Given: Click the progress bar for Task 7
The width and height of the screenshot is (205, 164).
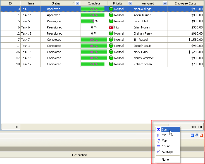Looking at the screenshot, I should coord(94,40).
